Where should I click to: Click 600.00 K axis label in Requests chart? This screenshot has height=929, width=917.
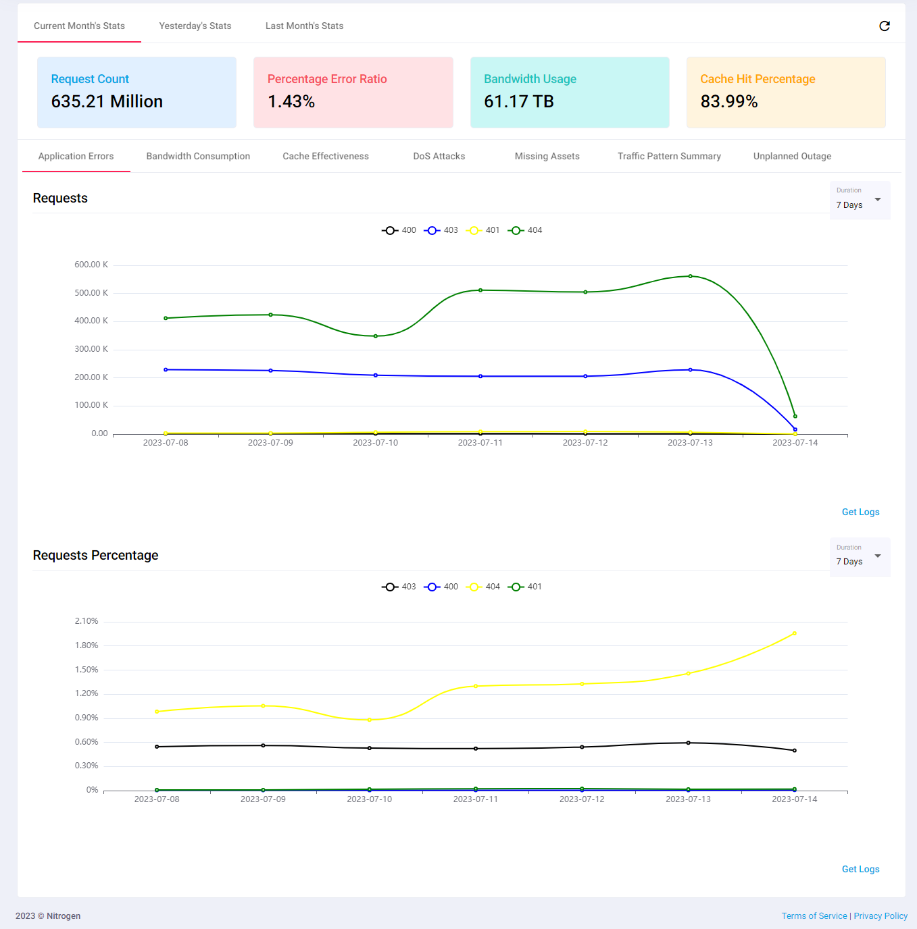[x=91, y=265]
